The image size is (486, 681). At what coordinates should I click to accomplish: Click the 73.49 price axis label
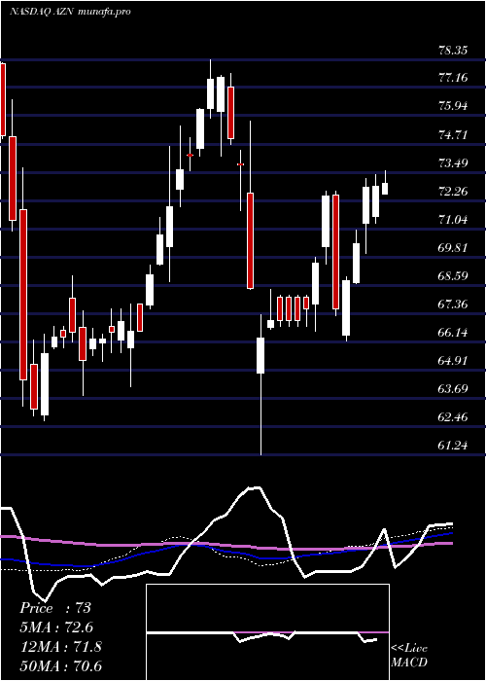pos(453,163)
